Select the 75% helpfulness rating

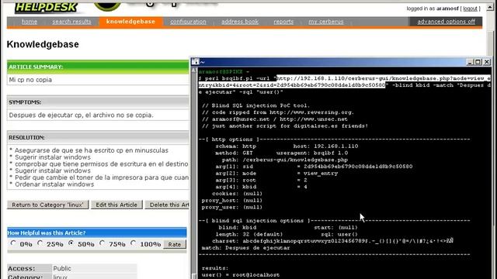tap(102, 243)
